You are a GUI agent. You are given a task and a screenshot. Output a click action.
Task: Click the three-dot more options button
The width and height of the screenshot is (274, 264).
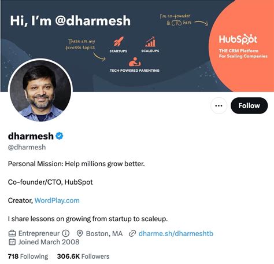(x=219, y=106)
